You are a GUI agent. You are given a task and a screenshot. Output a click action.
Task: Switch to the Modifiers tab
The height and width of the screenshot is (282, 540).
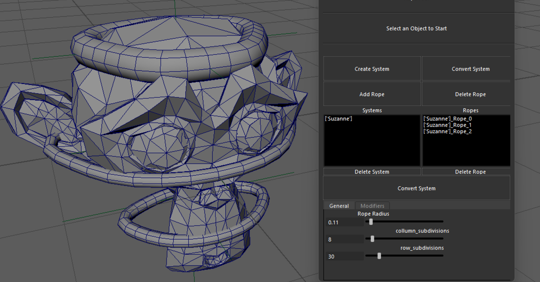click(x=372, y=206)
